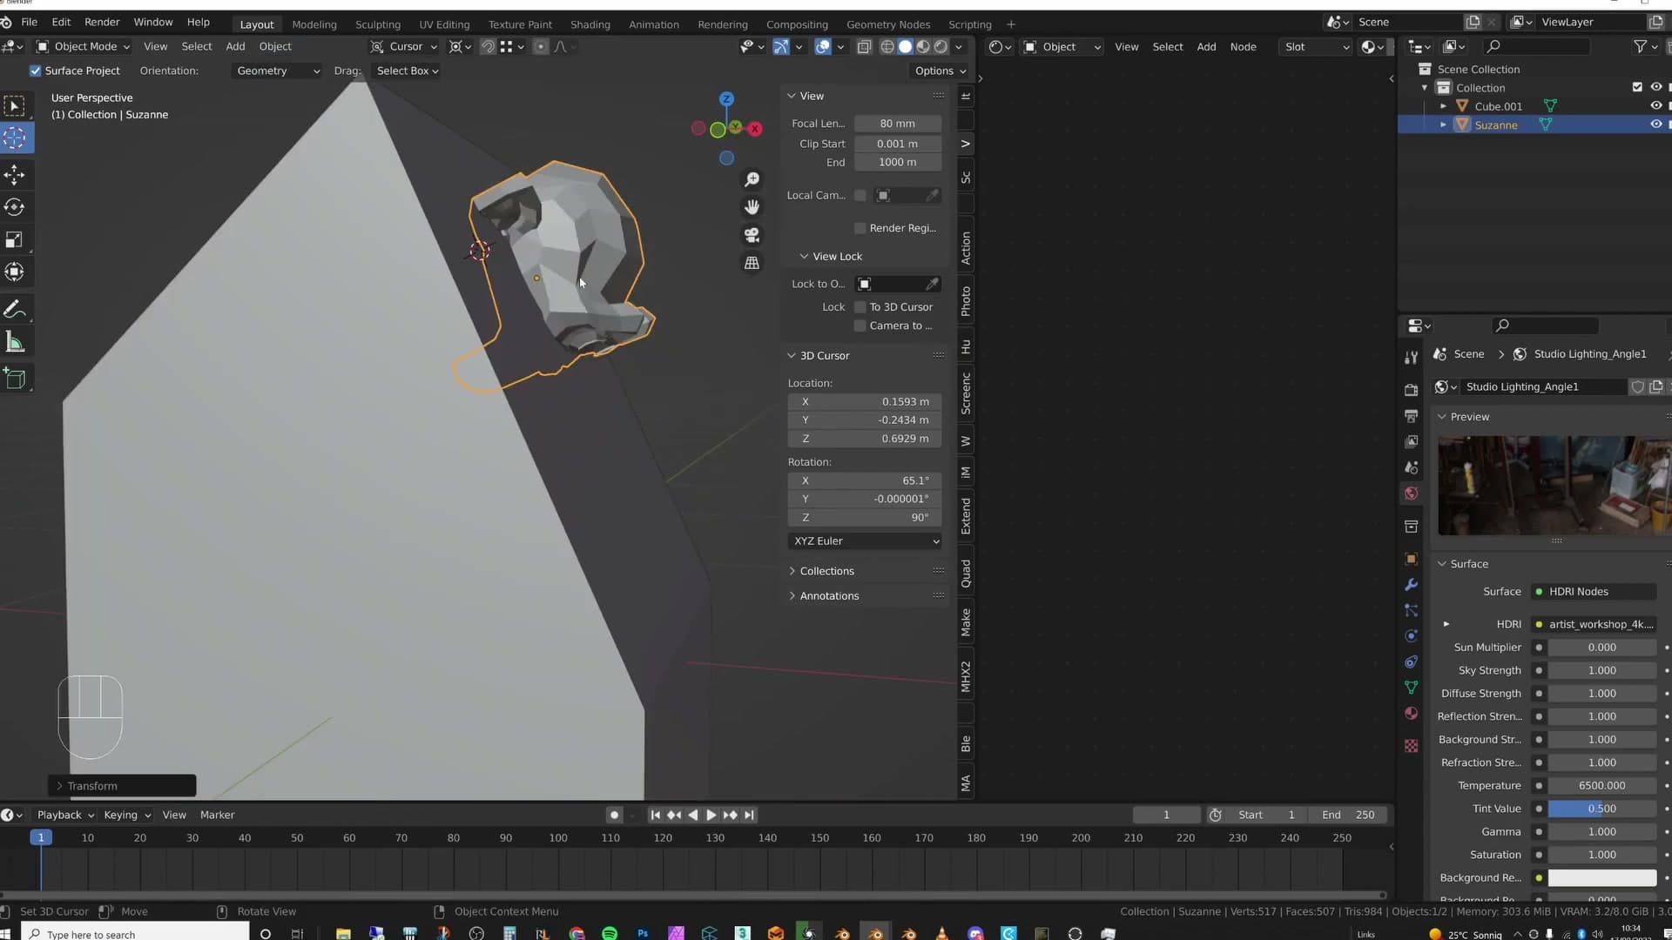
Task: Open the File menu
Action: click(29, 23)
